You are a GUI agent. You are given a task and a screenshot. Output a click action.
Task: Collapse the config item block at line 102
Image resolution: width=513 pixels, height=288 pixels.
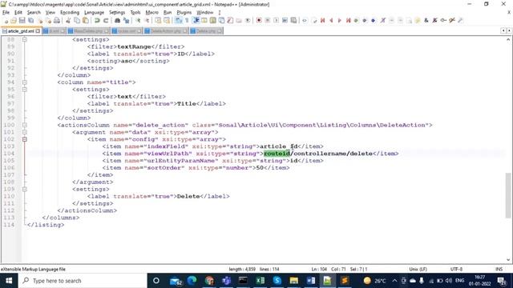pyautogui.click(x=25, y=139)
